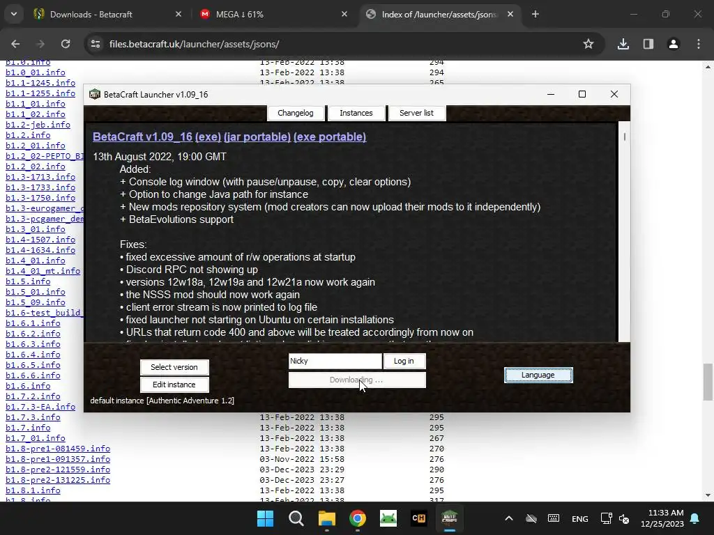
Task: Reload the page with refresh icon
Action: 66,44
